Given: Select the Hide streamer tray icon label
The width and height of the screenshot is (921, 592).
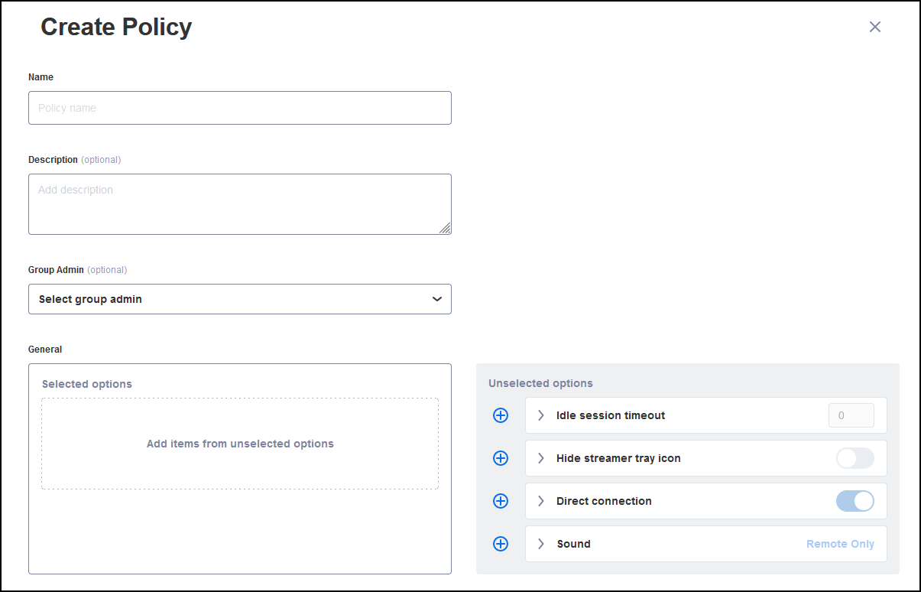Looking at the screenshot, I should [x=618, y=458].
